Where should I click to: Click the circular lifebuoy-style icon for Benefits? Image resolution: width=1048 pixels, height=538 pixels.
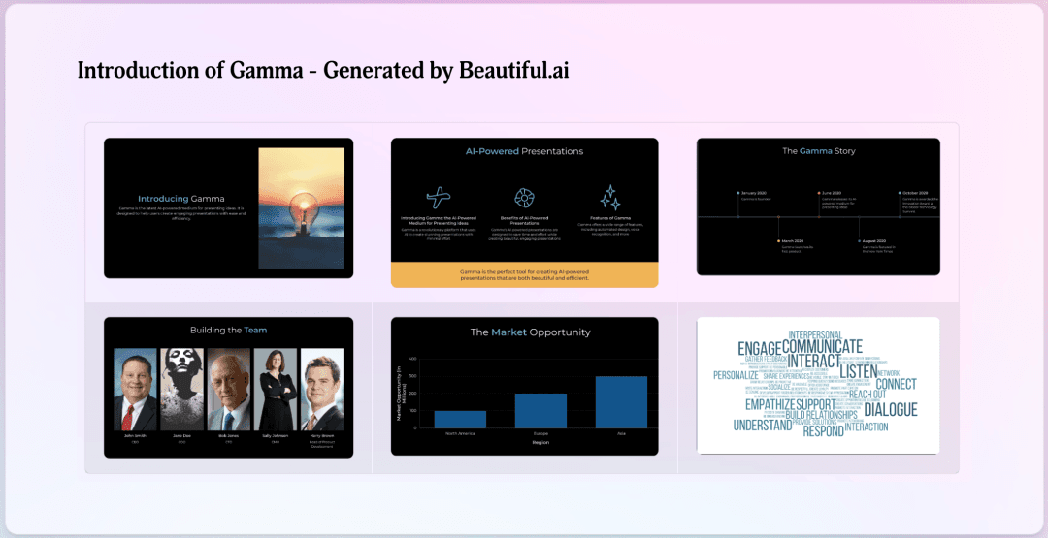click(524, 198)
